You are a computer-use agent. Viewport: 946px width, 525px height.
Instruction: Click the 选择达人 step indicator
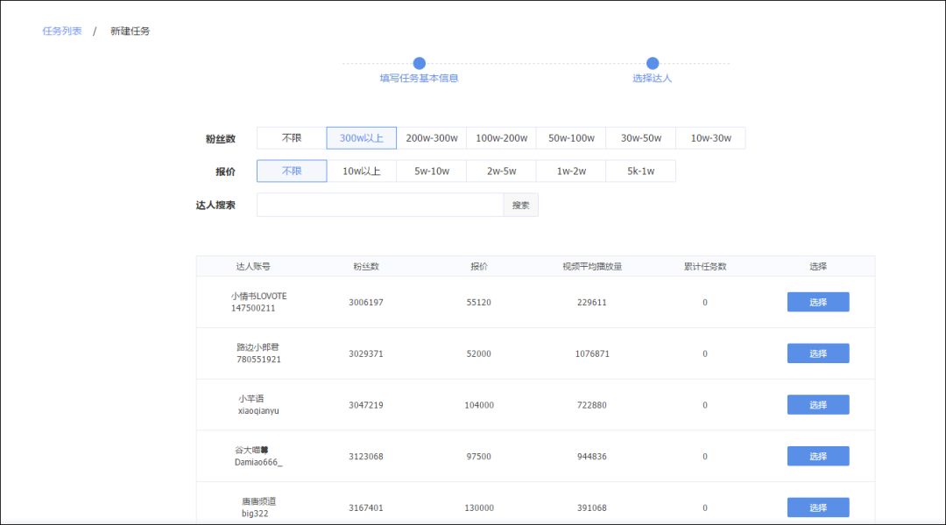(x=652, y=63)
